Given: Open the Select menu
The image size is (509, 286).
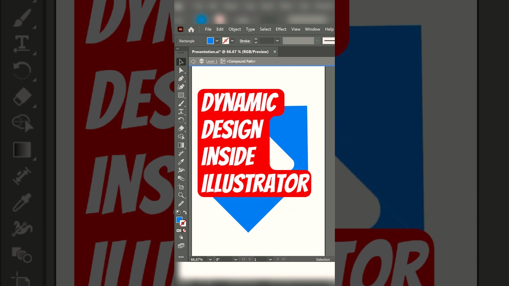Looking at the screenshot, I should point(265,29).
